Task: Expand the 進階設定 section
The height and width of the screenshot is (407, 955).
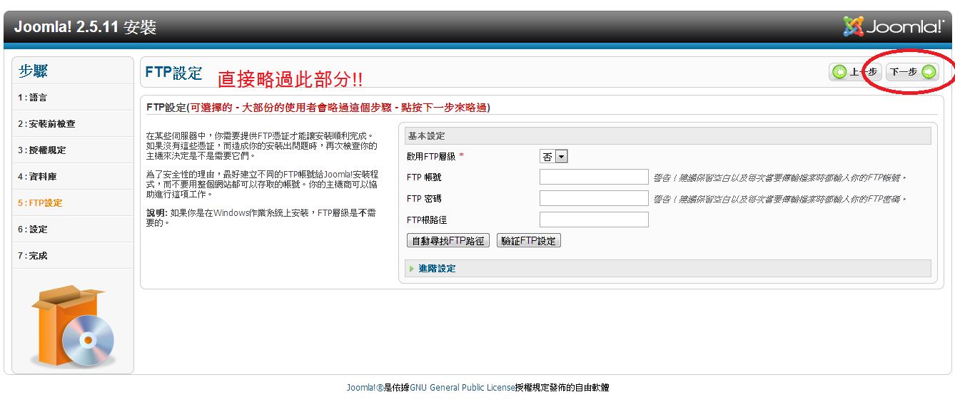Action: pyautogui.click(x=667, y=269)
